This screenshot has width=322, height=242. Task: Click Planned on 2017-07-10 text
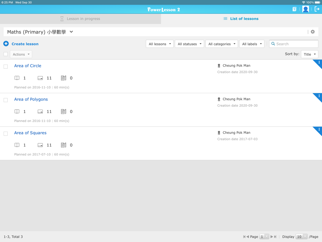tap(33, 154)
